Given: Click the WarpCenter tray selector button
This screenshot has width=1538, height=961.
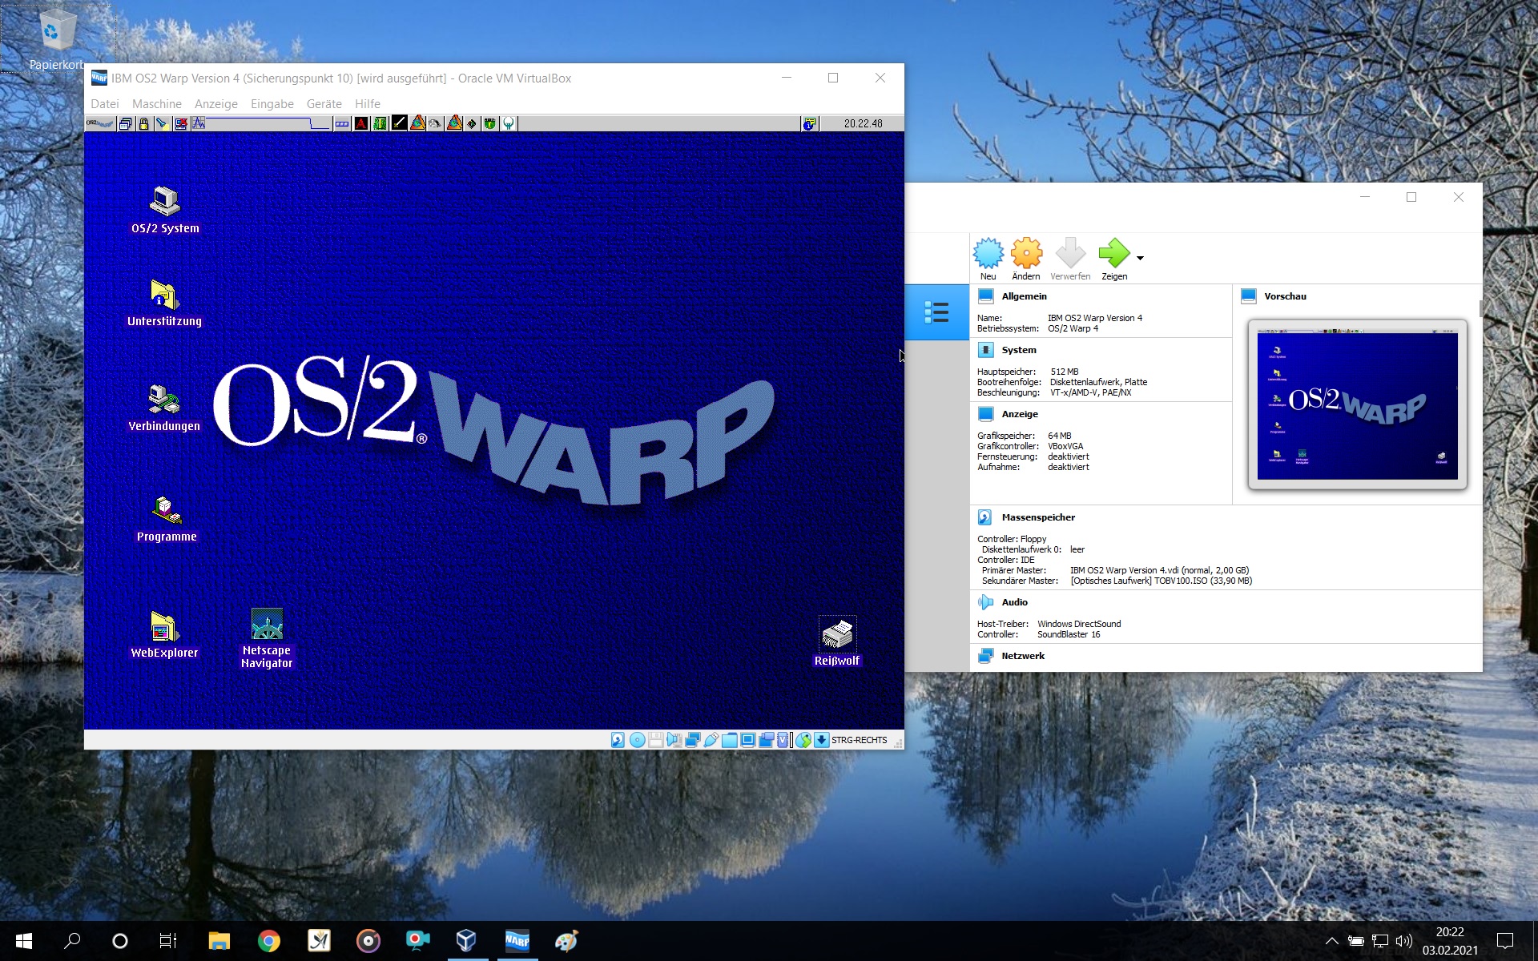Looking at the screenshot, I should [342, 123].
